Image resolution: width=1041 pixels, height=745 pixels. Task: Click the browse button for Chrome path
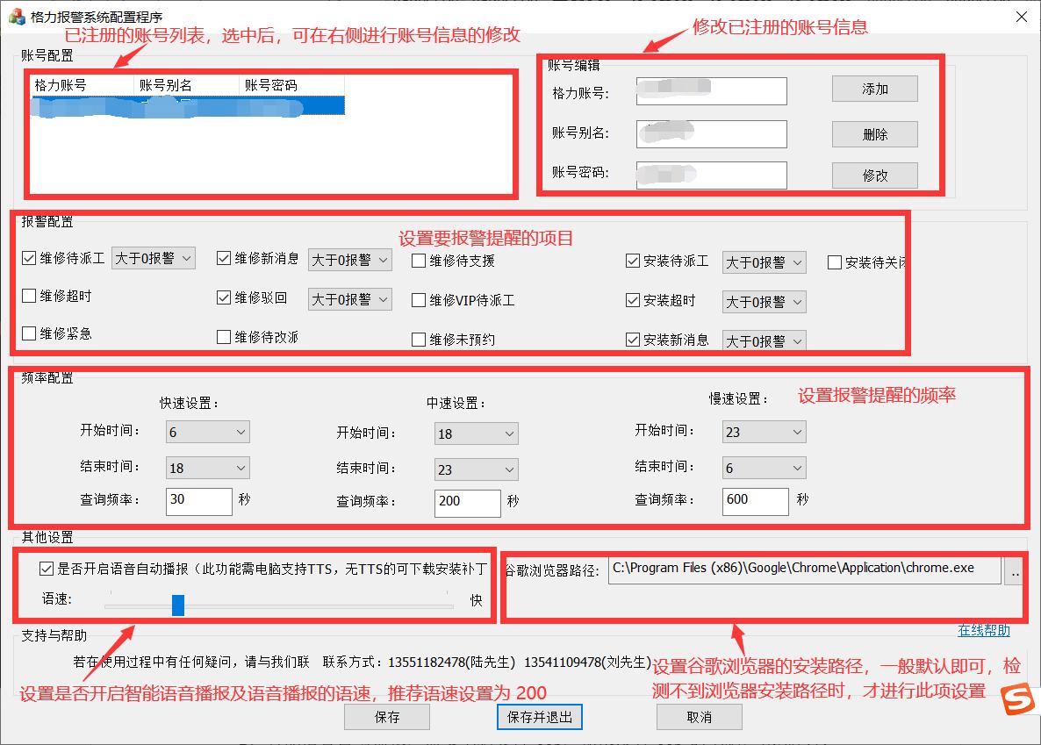click(1015, 570)
